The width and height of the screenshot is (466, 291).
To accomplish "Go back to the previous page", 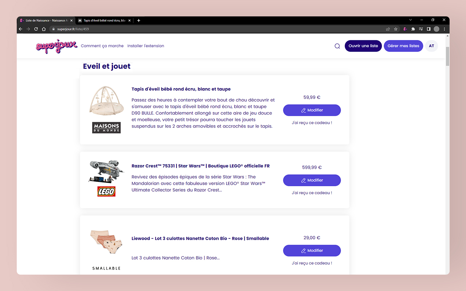I will pos(20,29).
